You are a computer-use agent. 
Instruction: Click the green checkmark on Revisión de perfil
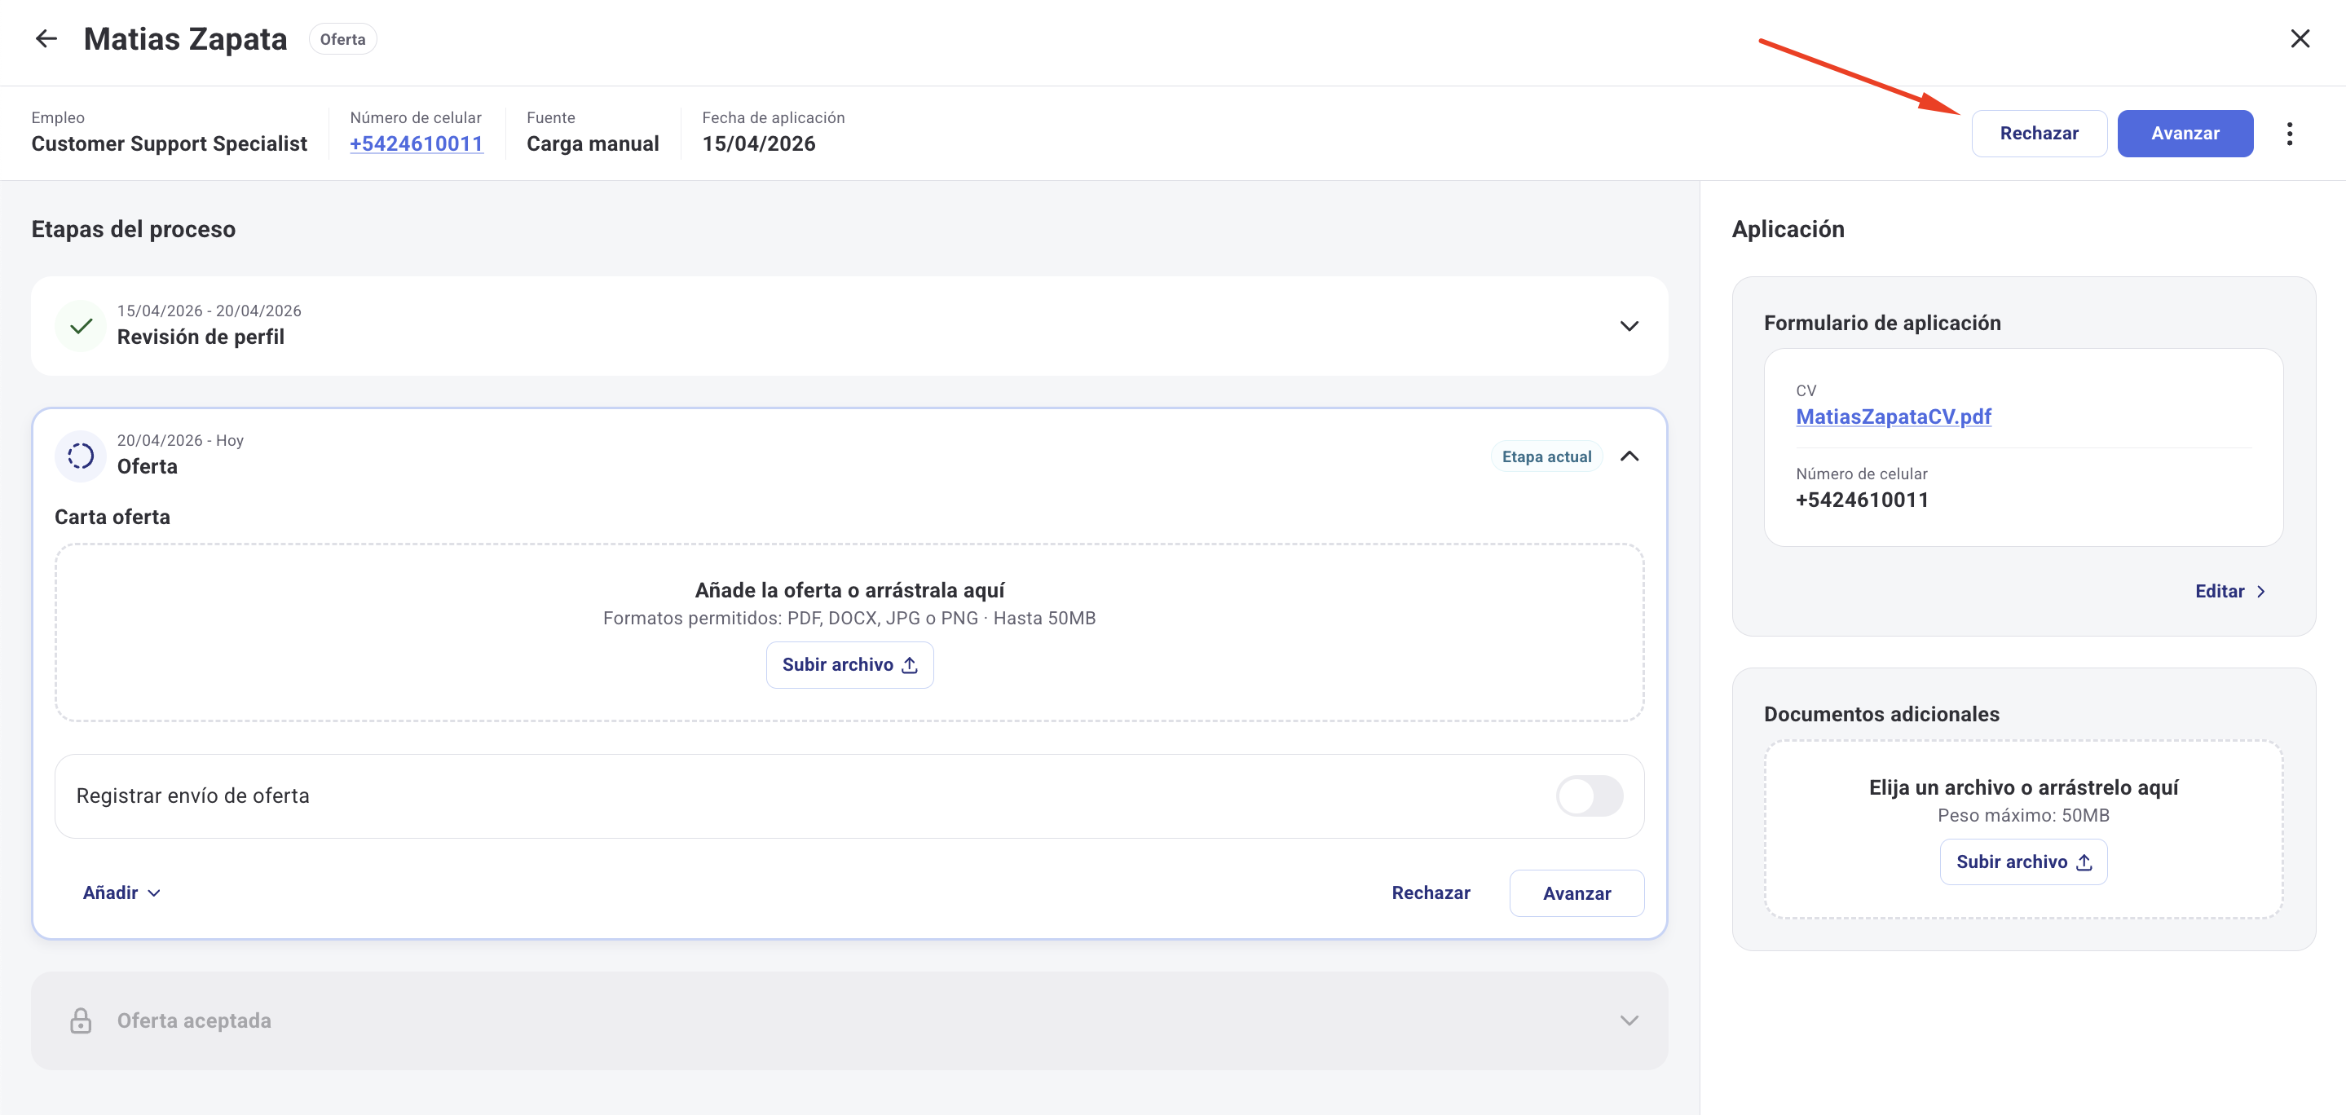coord(81,326)
